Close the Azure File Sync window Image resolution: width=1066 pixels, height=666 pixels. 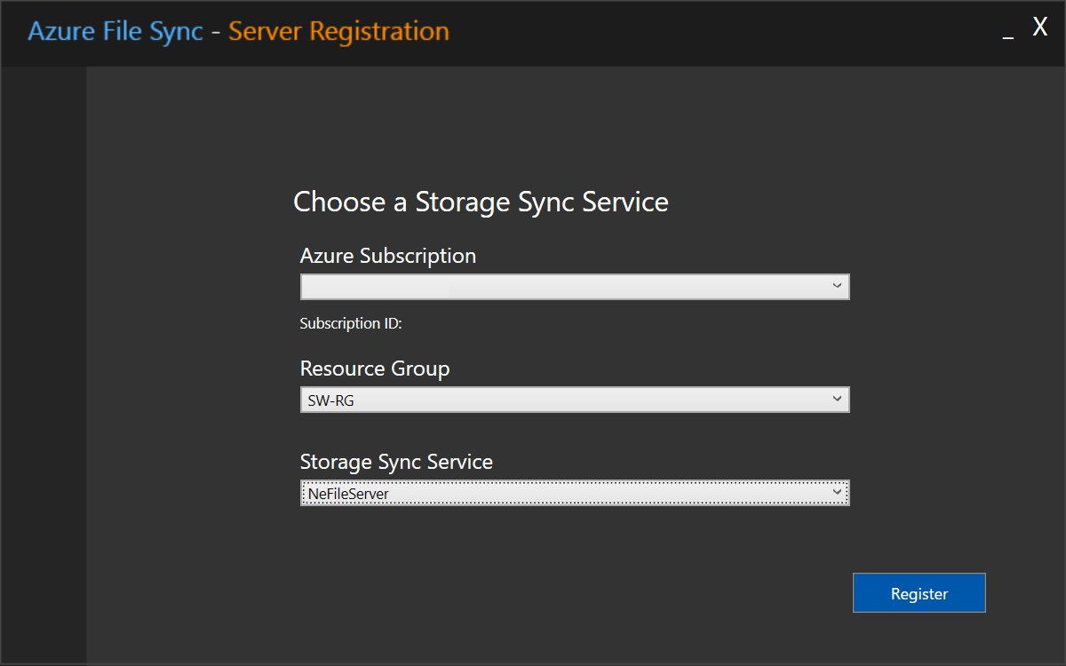1039,28
